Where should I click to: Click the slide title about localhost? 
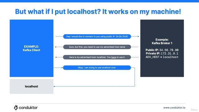click(x=98, y=12)
